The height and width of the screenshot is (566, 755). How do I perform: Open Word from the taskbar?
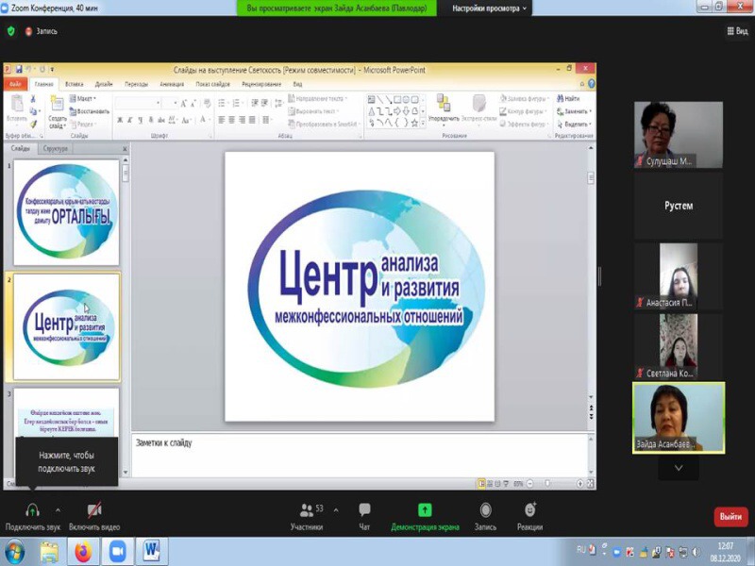click(152, 551)
